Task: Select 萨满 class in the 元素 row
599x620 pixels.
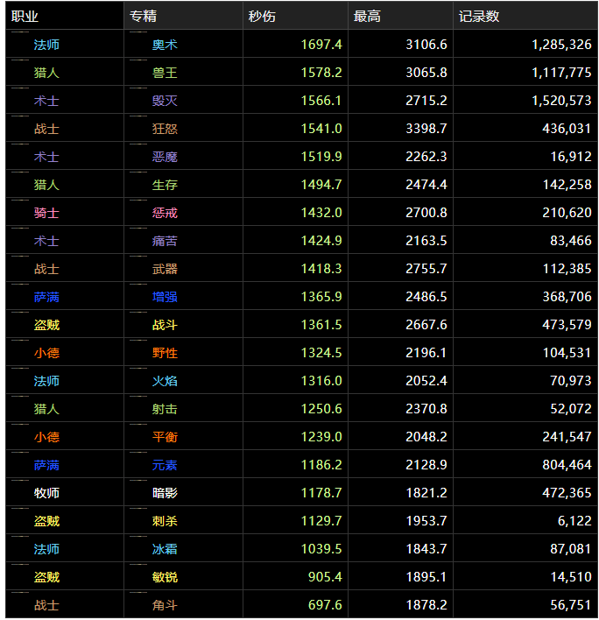Action: (46, 465)
